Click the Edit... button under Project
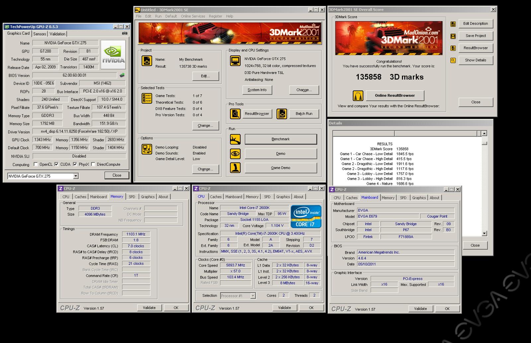The image size is (531, 343). pos(205,76)
